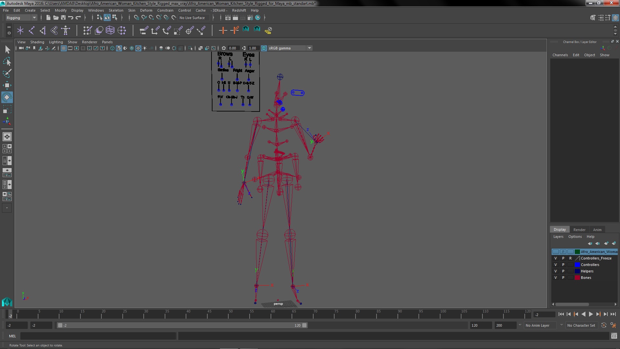Click the Create IK Handle icon
This screenshot has width=620, height=349.
(x=43, y=30)
